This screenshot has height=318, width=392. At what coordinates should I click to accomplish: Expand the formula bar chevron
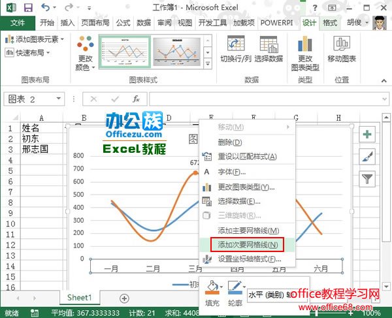pyautogui.click(x=385, y=99)
